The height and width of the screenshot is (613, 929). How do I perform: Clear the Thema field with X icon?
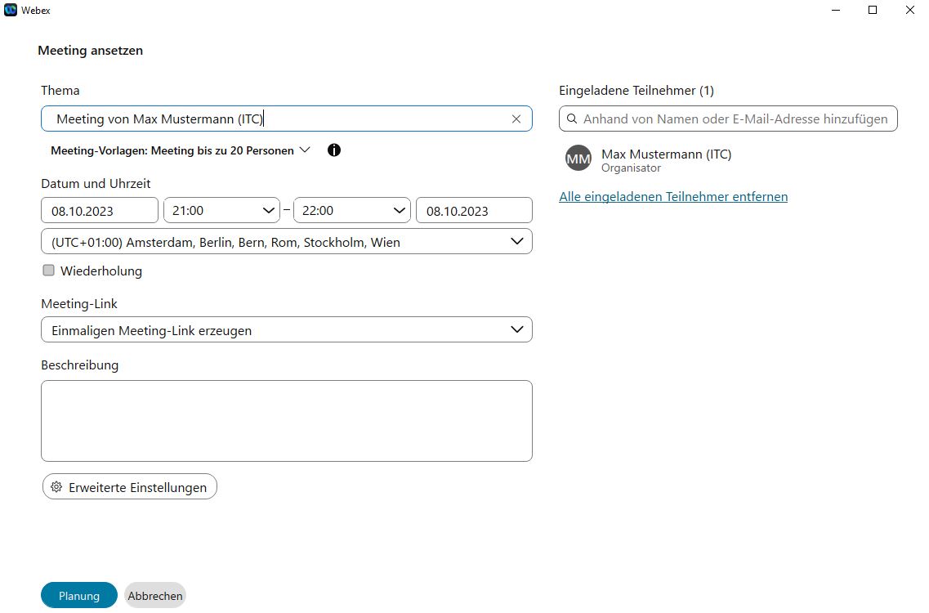(x=516, y=119)
